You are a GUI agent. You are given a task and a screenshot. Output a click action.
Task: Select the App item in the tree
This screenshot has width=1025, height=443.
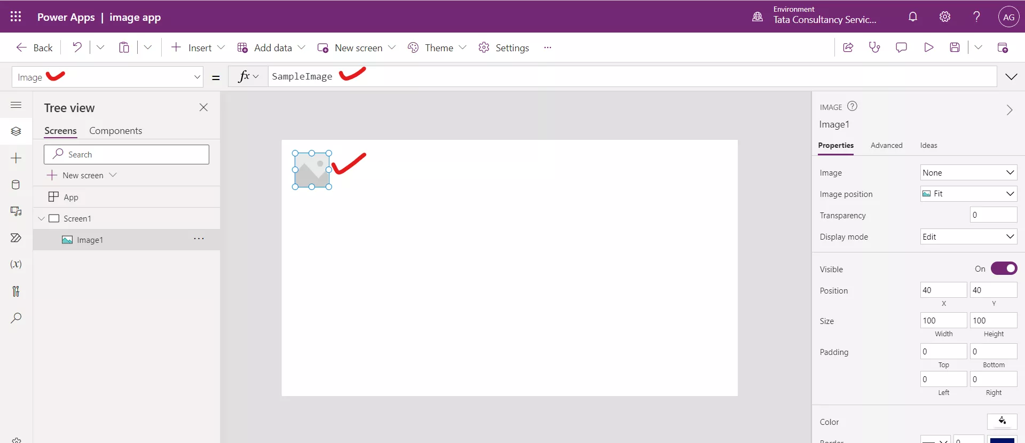(x=127, y=197)
